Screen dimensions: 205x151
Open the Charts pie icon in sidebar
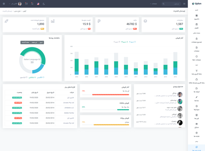pos(197,106)
